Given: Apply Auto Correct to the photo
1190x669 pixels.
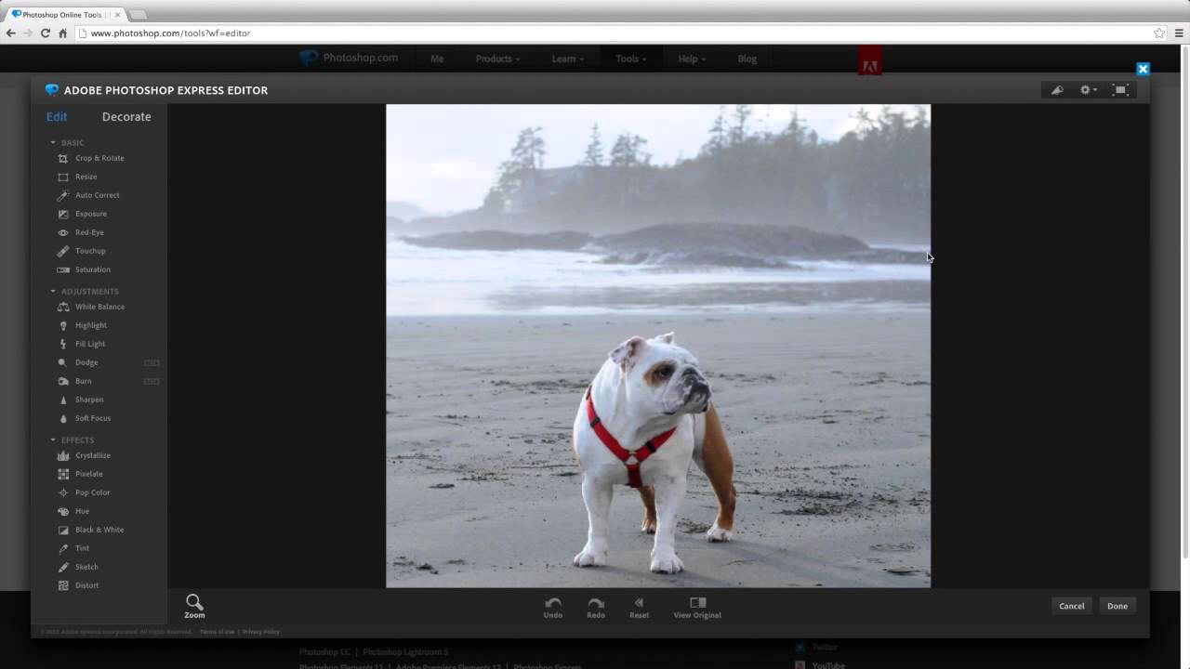Looking at the screenshot, I should point(88,195).
